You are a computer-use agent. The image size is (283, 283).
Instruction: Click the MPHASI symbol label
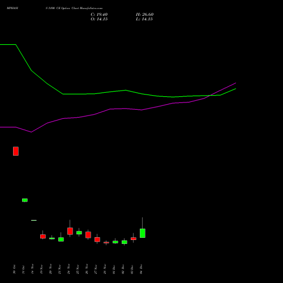click(x=12, y=8)
